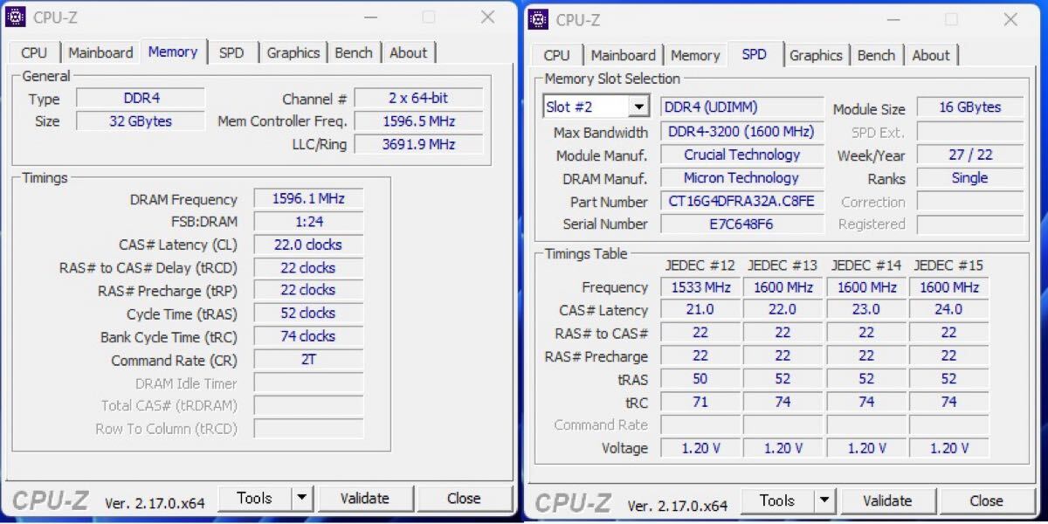Click Cycle Time tRAS 52 clocks value

pyautogui.click(x=308, y=313)
